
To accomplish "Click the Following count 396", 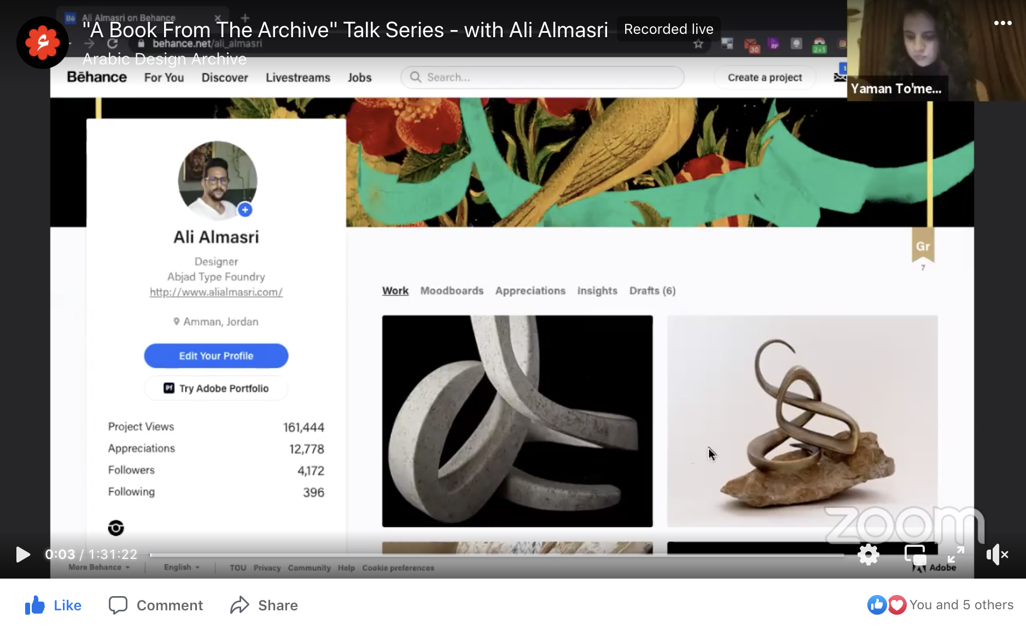I will [313, 493].
